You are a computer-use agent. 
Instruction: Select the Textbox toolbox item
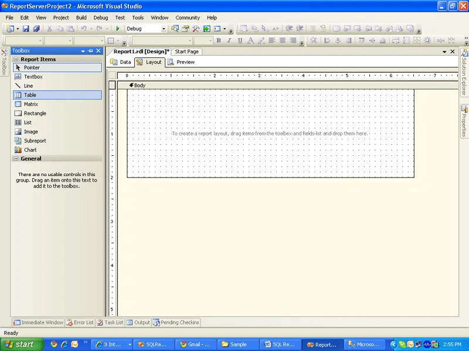click(57, 77)
